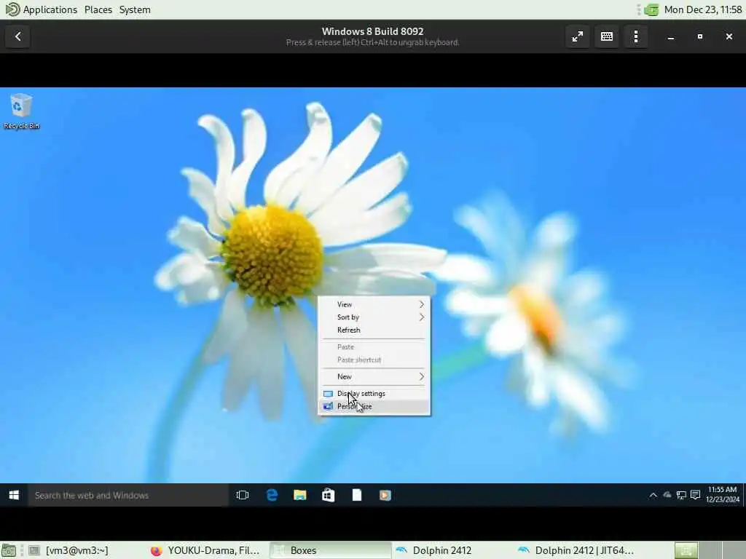The height and width of the screenshot is (559, 746).
Task: Switch to YOUKU-Drama Firefox window
Action: tap(206, 550)
